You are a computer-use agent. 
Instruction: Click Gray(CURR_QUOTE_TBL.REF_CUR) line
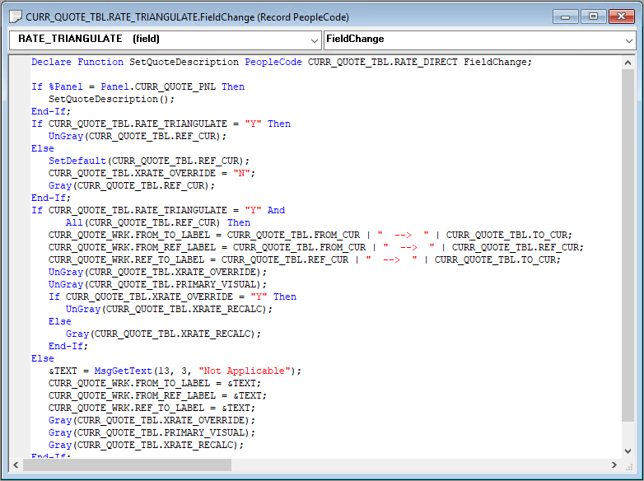(x=132, y=185)
